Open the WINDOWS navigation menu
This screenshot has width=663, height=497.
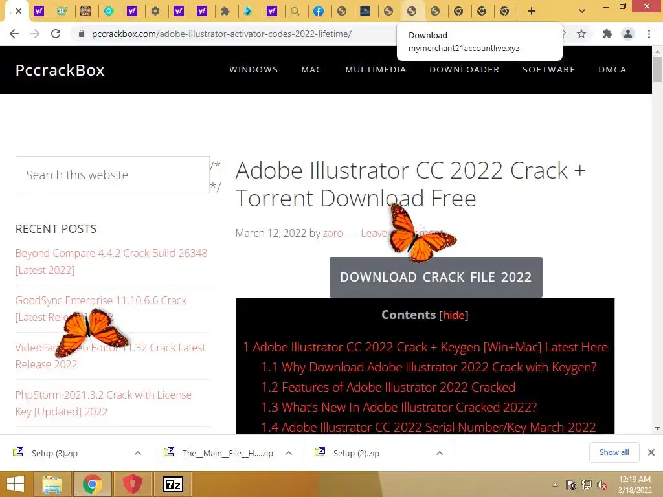point(254,69)
